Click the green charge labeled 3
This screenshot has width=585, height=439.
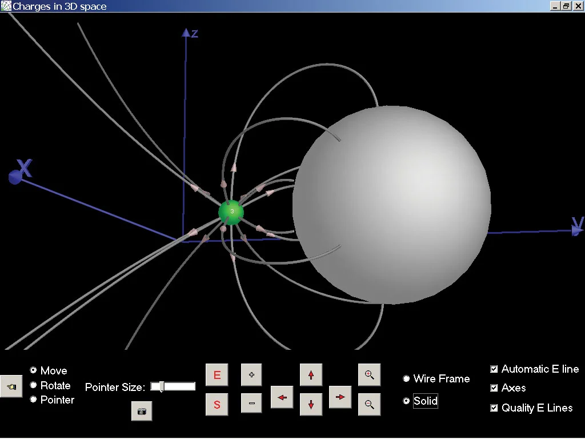tap(231, 212)
